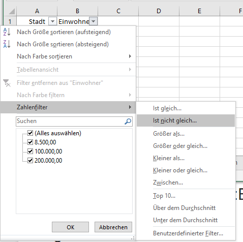
Task: Open the Stadt column filter dropdown
Action: click(52, 21)
